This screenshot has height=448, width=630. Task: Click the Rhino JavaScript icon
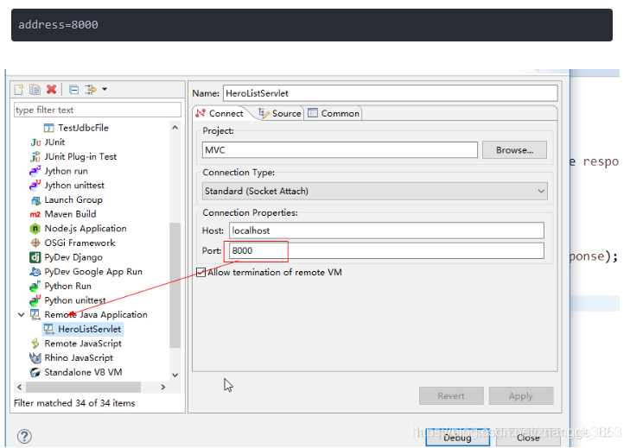(35, 358)
